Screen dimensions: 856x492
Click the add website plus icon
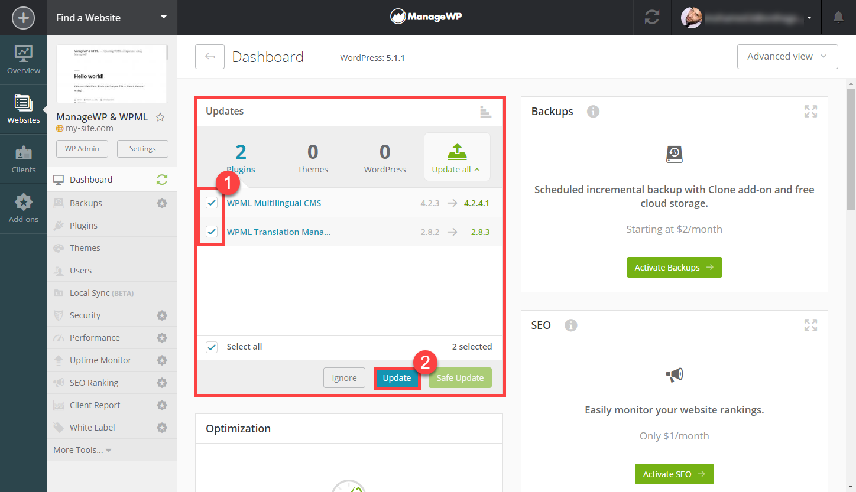pos(24,18)
